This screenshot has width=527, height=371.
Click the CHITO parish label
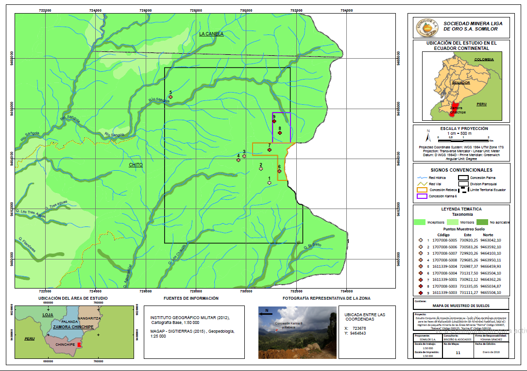coord(136,165)
